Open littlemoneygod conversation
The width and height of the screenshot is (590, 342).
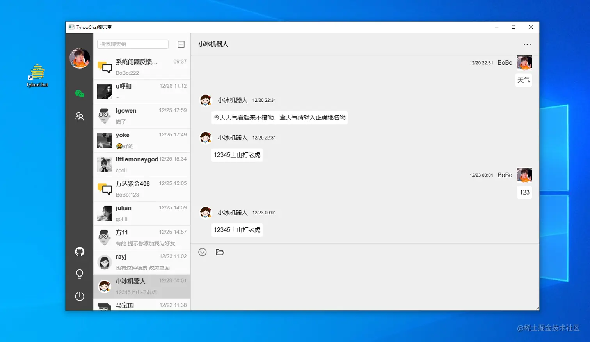tap(142, 165)
